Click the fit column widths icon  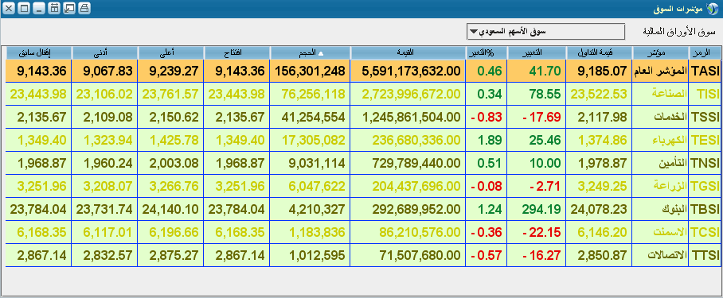pos(54,8)
